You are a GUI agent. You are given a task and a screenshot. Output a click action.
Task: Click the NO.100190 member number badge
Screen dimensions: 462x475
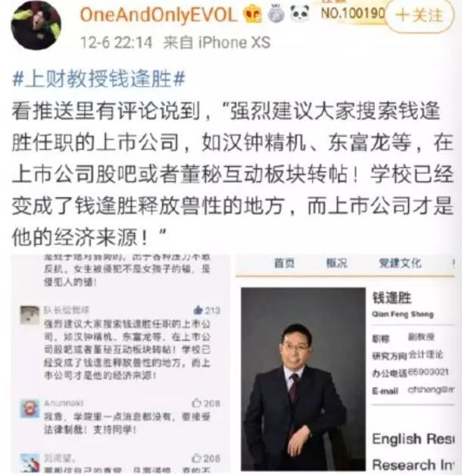point(353,13)
